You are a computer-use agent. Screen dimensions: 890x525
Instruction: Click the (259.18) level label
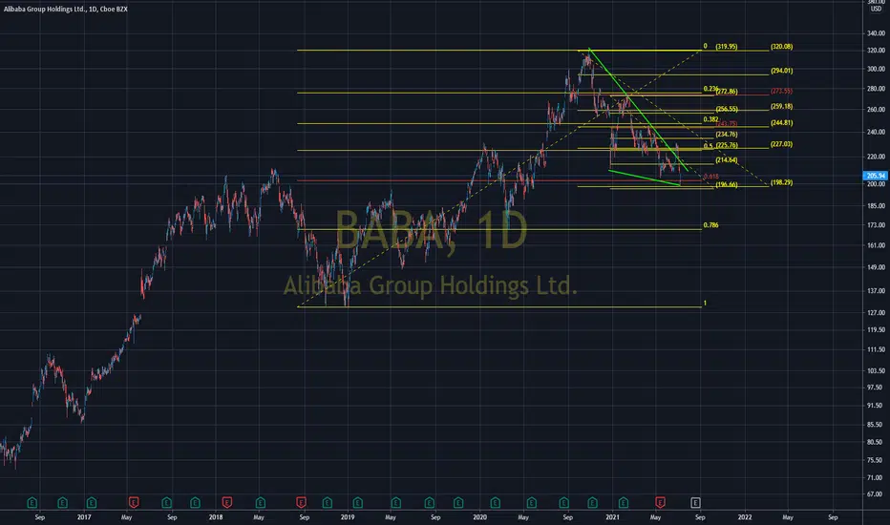[x=781, y=106]
